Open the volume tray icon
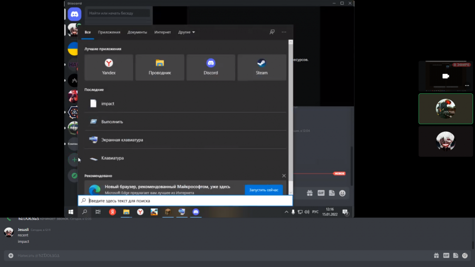 coord(307,212)
